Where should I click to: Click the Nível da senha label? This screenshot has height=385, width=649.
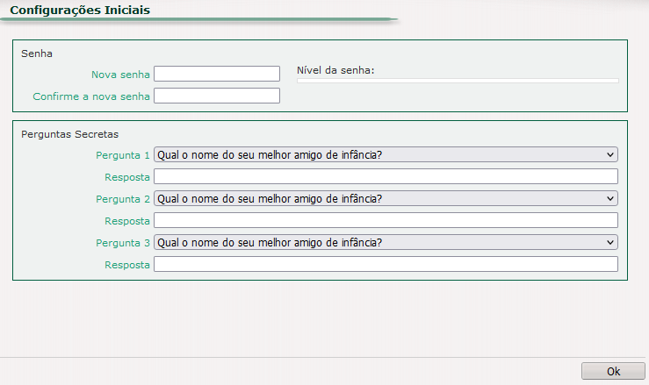[x=335, y=70]
